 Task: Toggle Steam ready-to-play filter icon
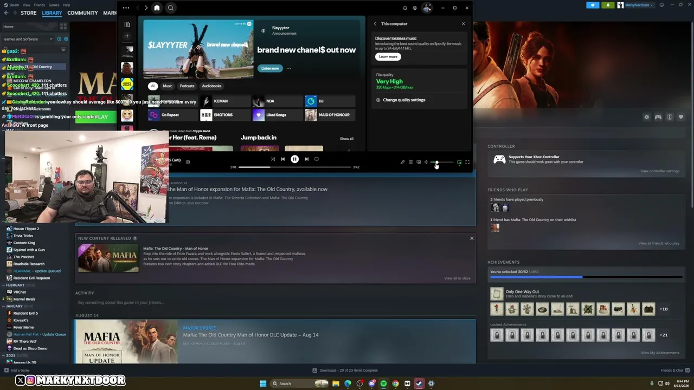tap(66, 39)
